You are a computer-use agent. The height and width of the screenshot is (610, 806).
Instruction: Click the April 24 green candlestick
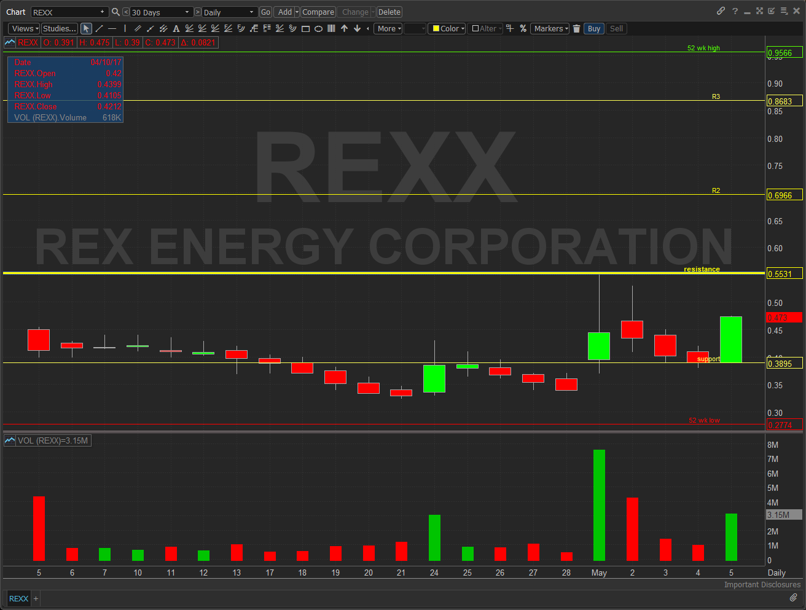coord(434,378)
